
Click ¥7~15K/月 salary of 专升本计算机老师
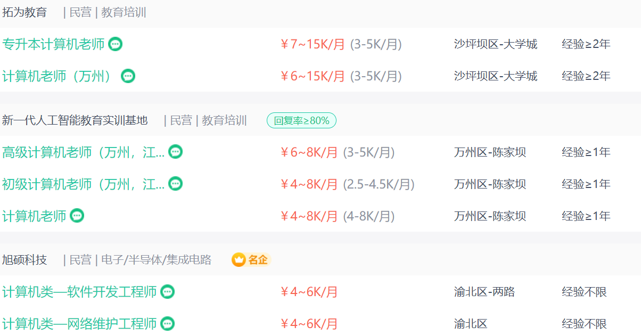tap(313, 44)
